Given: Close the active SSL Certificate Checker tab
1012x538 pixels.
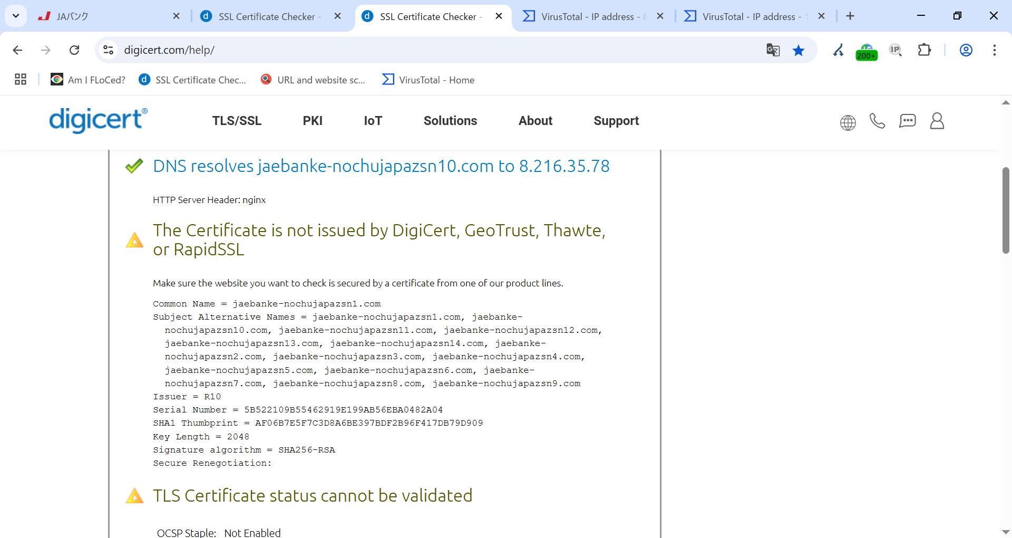Looking at the screenshot, I should (499, 16).
